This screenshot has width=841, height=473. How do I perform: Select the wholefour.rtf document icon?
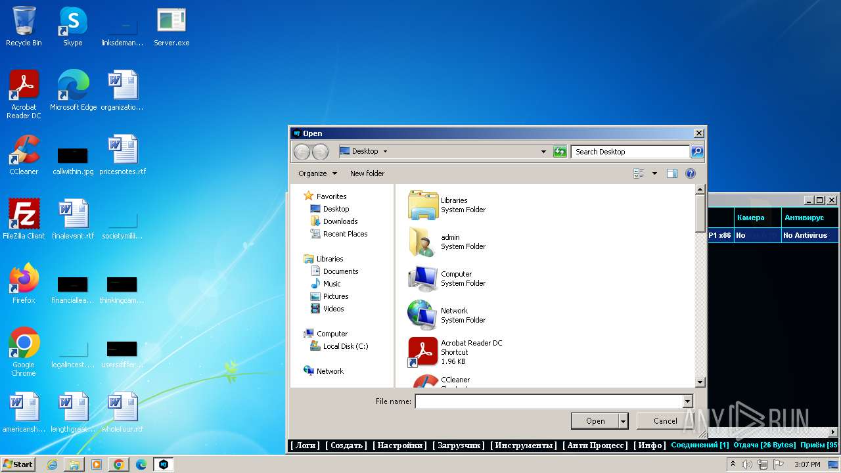(122, 413)
